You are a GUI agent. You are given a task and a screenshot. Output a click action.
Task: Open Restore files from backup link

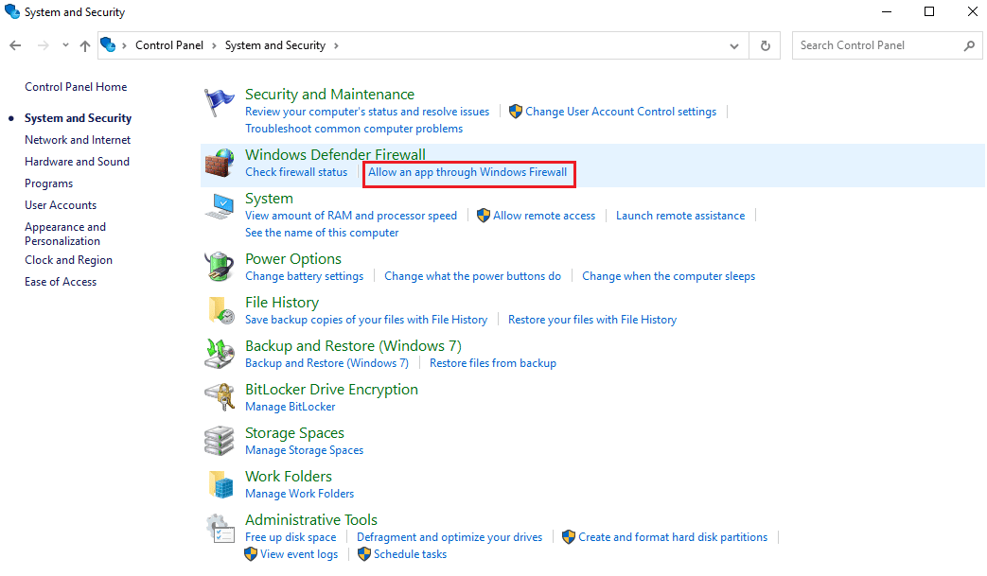pos(493,363)
